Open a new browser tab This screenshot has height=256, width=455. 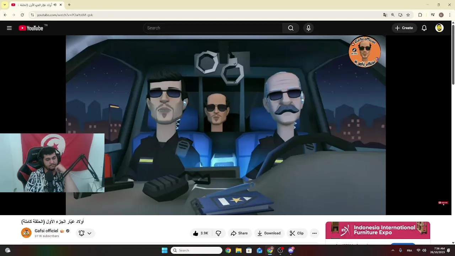coord(69,5)
